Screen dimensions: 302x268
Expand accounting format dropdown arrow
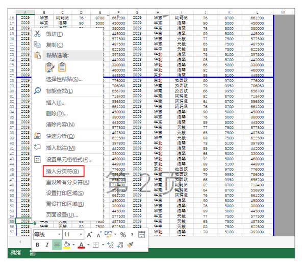pos(115,234)
